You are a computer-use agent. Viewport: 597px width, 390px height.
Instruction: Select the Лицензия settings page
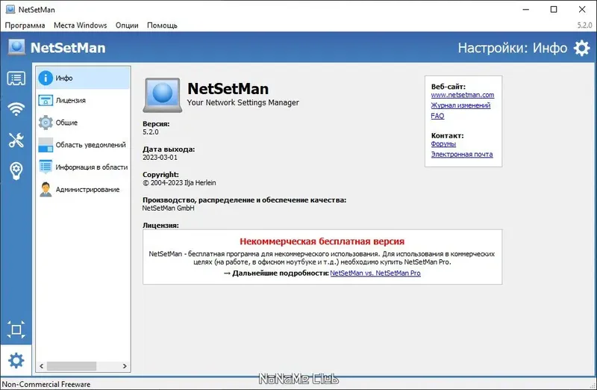point(84,100)
